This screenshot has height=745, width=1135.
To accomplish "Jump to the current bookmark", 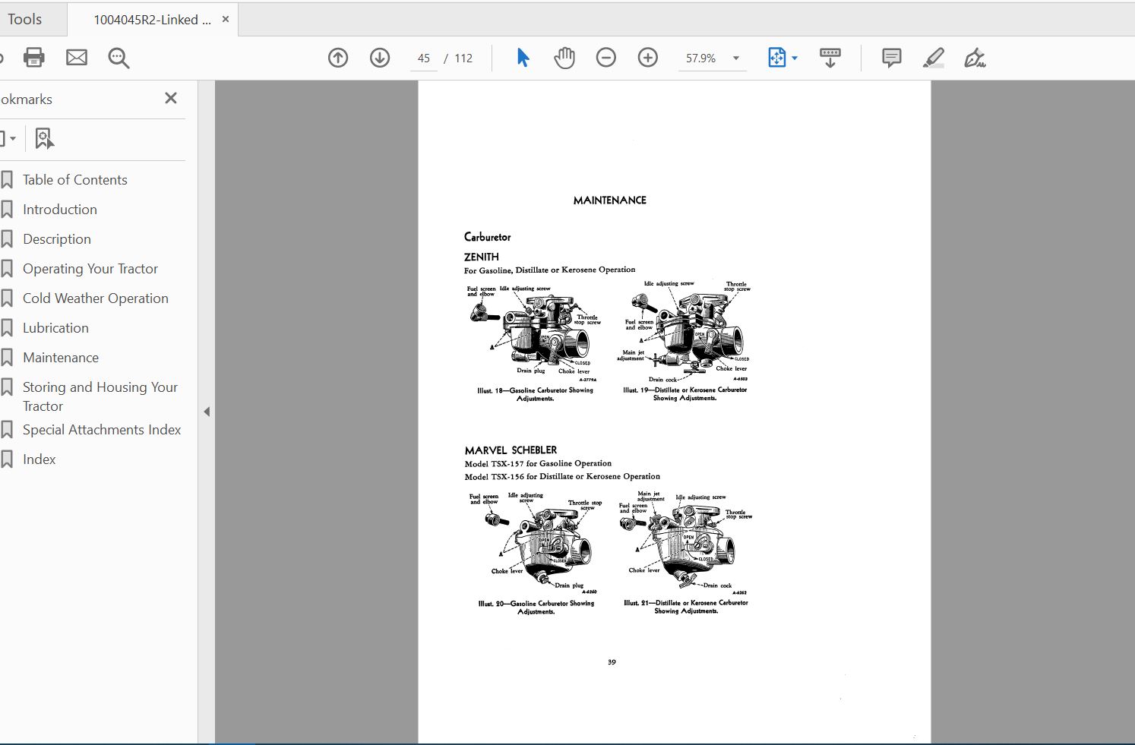I will coord(44,137).
